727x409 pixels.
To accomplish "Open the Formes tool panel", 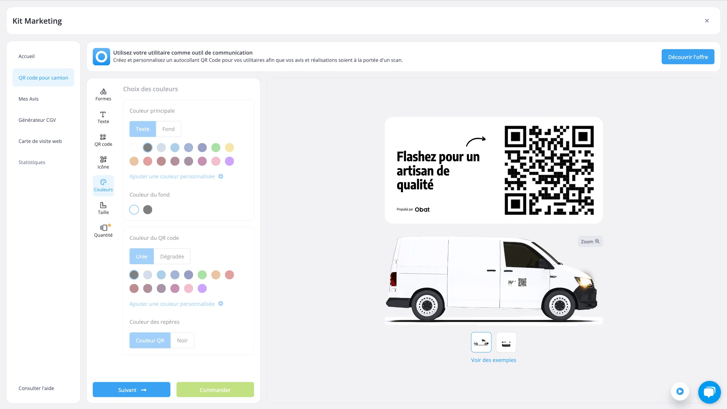I will click(x=103, y=95).
